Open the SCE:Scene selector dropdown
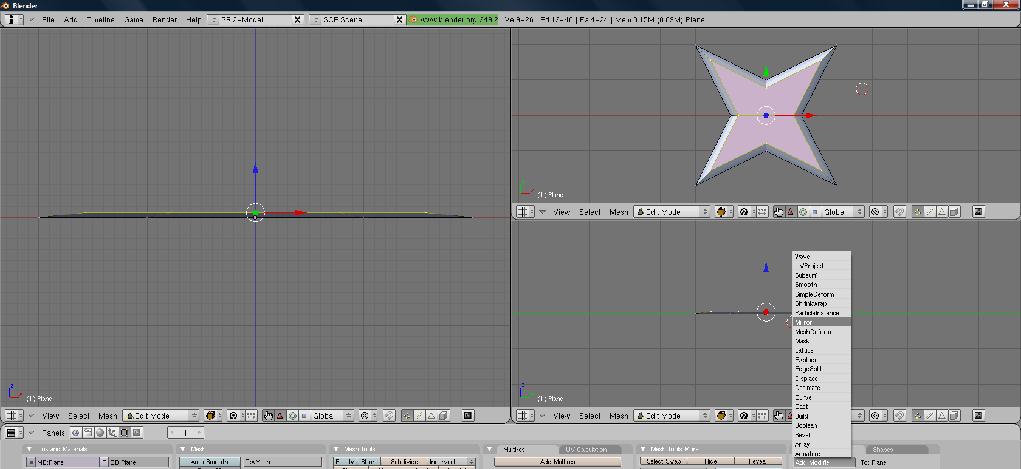 point(315,19)
